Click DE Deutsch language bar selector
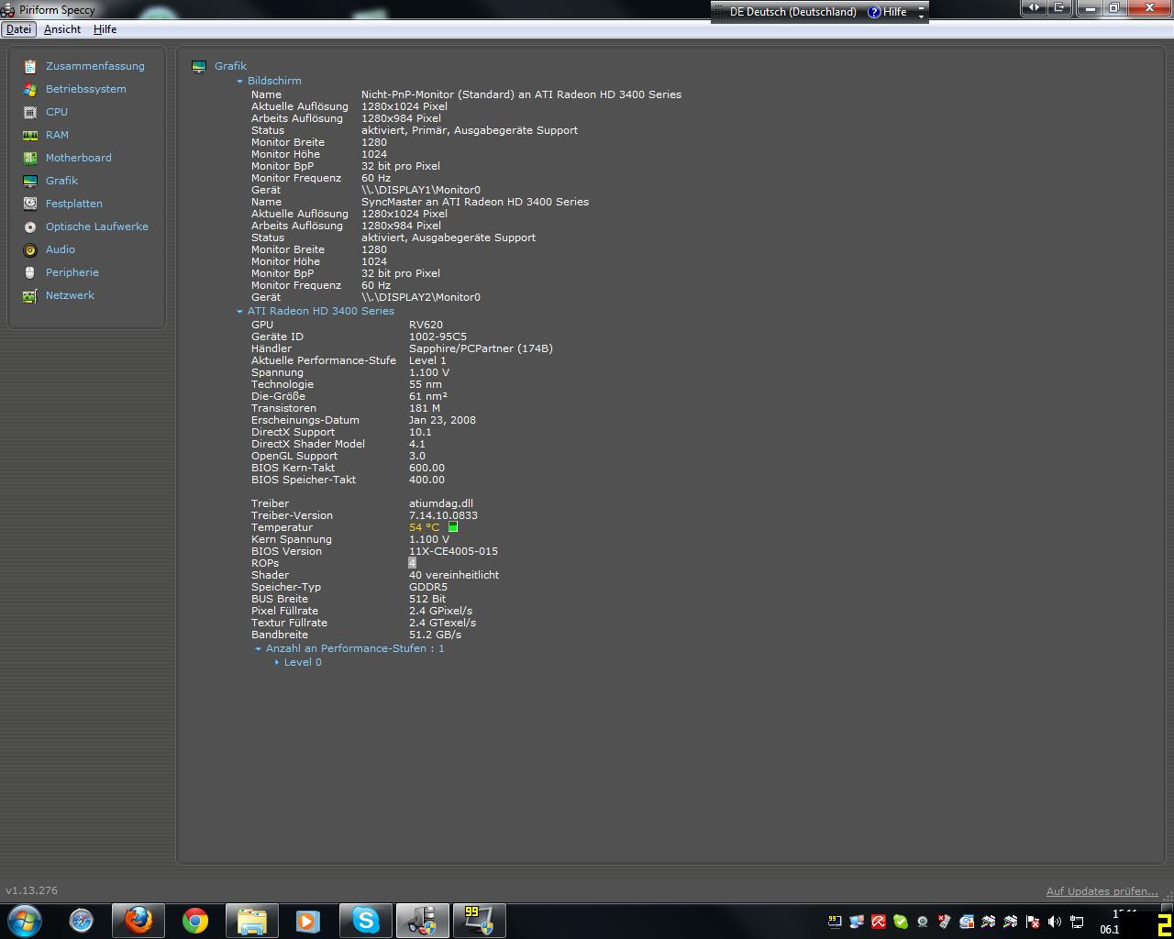1174x939 pixels. 792,12
